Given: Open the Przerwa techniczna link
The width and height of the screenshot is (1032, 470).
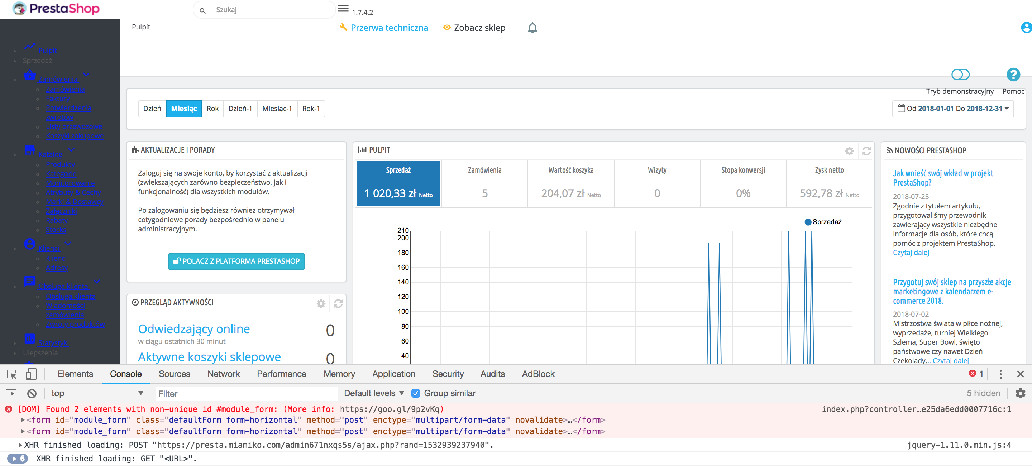Looking at the screenshot, I should (388, 28).
